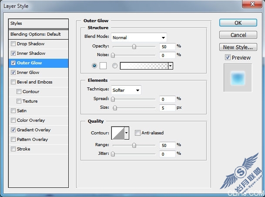This screenshot has height=197, width=265.
Task: Tick the Color Overlay checkbox
Action: pyautogui.click(x=13, y=120)
